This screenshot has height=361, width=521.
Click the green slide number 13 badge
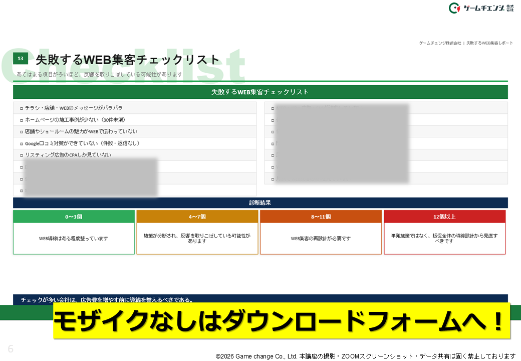20,59
